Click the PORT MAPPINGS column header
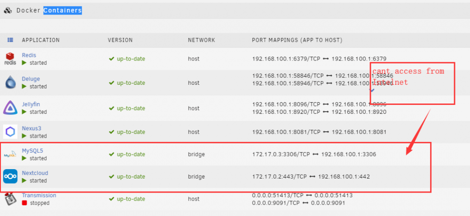This screenshot has width=470, height=216. coord(297,40)
